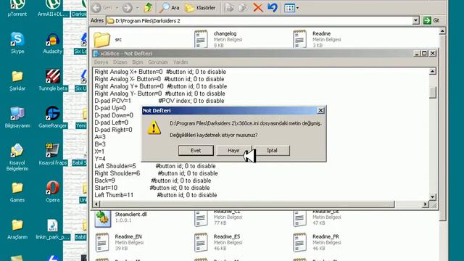The height and width of the screenshot is (261, 464).
Task: Click the 'D-pad POV=1' line
Action: (159, 101)
